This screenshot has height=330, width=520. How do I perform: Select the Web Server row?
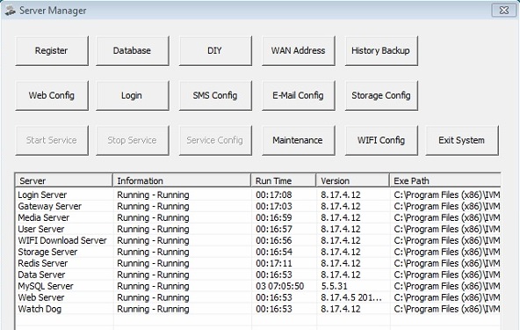tap(258, 297)
